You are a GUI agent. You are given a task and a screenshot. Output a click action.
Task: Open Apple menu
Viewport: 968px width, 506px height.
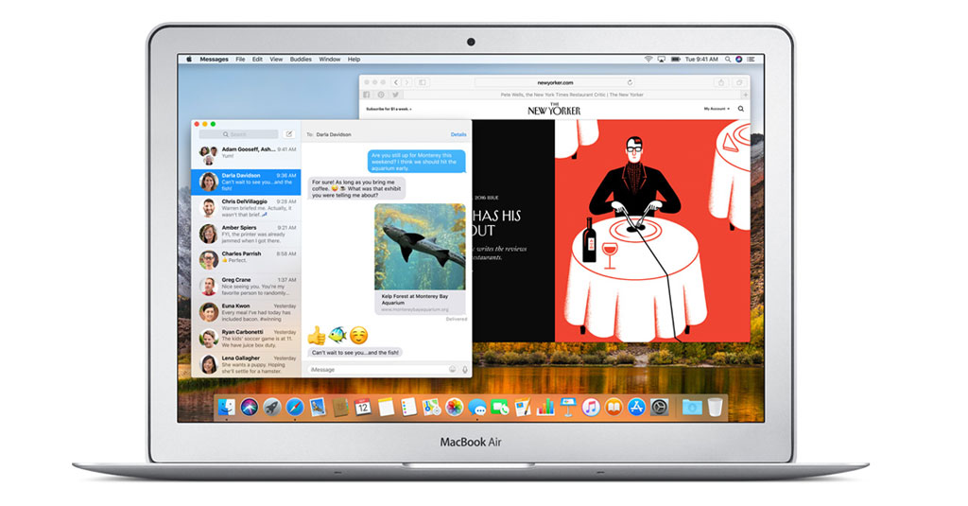tap(189, 60)
